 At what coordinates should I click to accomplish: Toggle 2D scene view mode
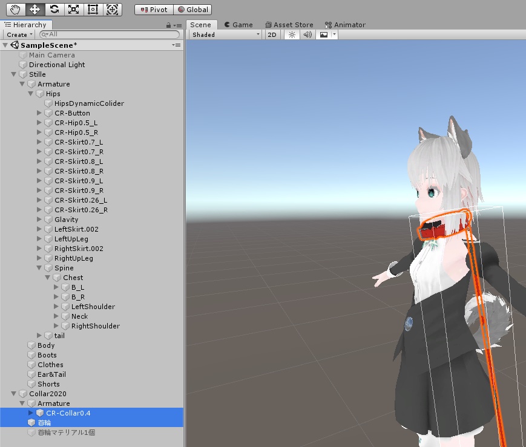point(272,34)
